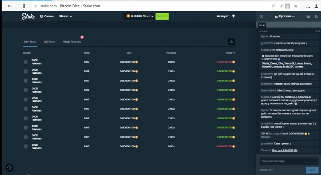Focus the Type your message field
This screenshot has height=175, width=321.
coord(288,161)
